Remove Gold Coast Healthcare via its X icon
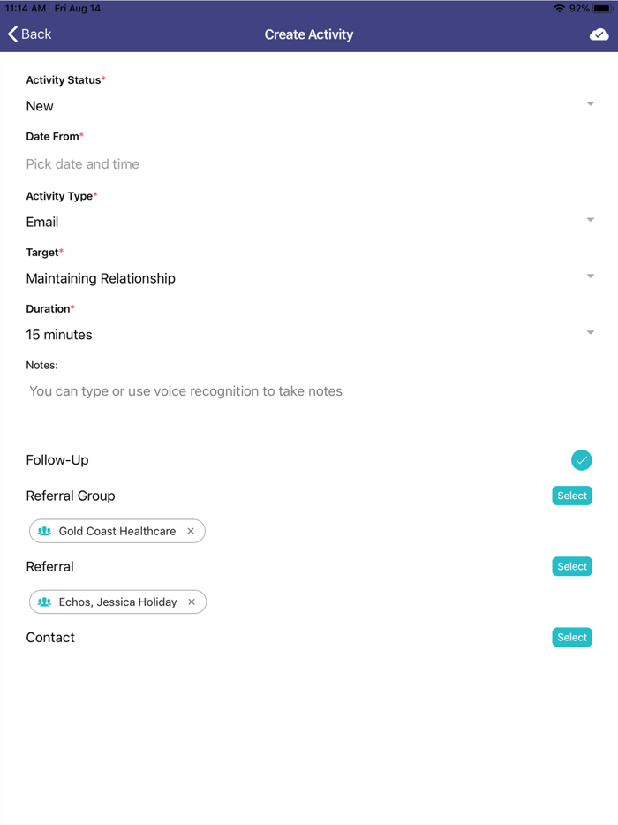The width and height of the screenshot is (618, 825). coord(191,531)
